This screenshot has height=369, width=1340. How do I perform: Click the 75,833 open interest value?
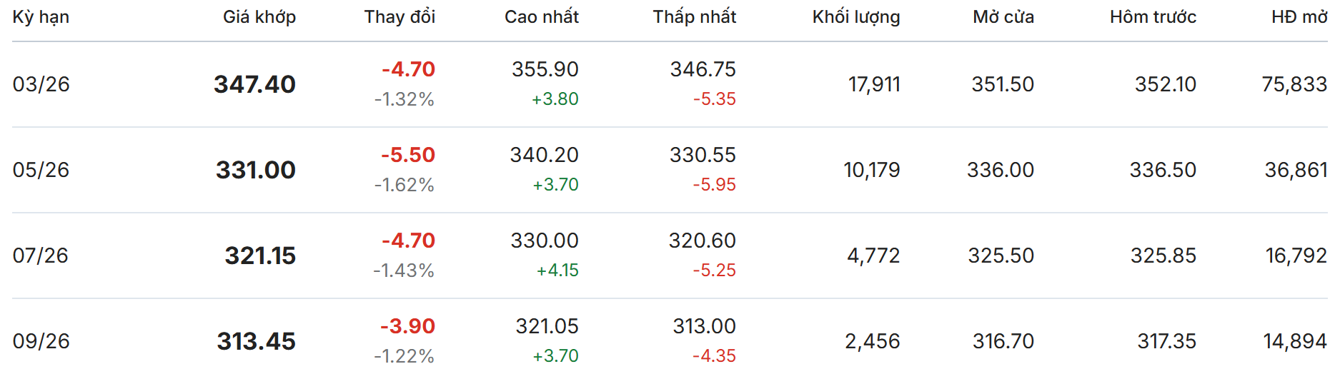[1294, 84]
